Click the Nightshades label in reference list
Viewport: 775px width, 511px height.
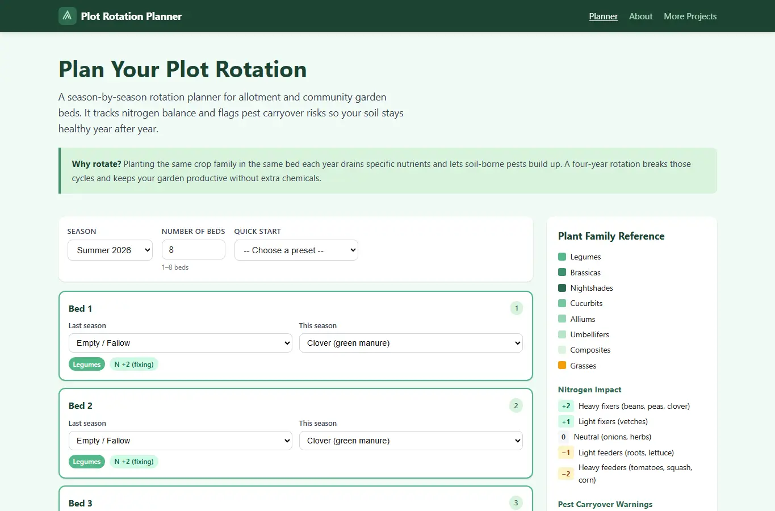point(592,288)
